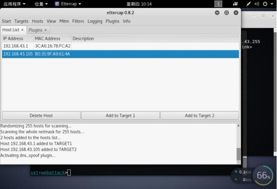Click log line 'Randomizing 255 hosts for scanning...'

pyautogui.click(x=36, y=126)
